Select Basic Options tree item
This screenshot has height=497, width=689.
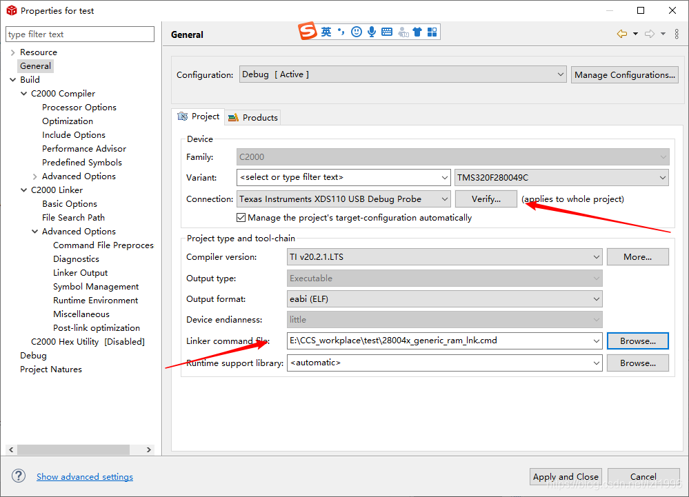(x=70, y=204)
